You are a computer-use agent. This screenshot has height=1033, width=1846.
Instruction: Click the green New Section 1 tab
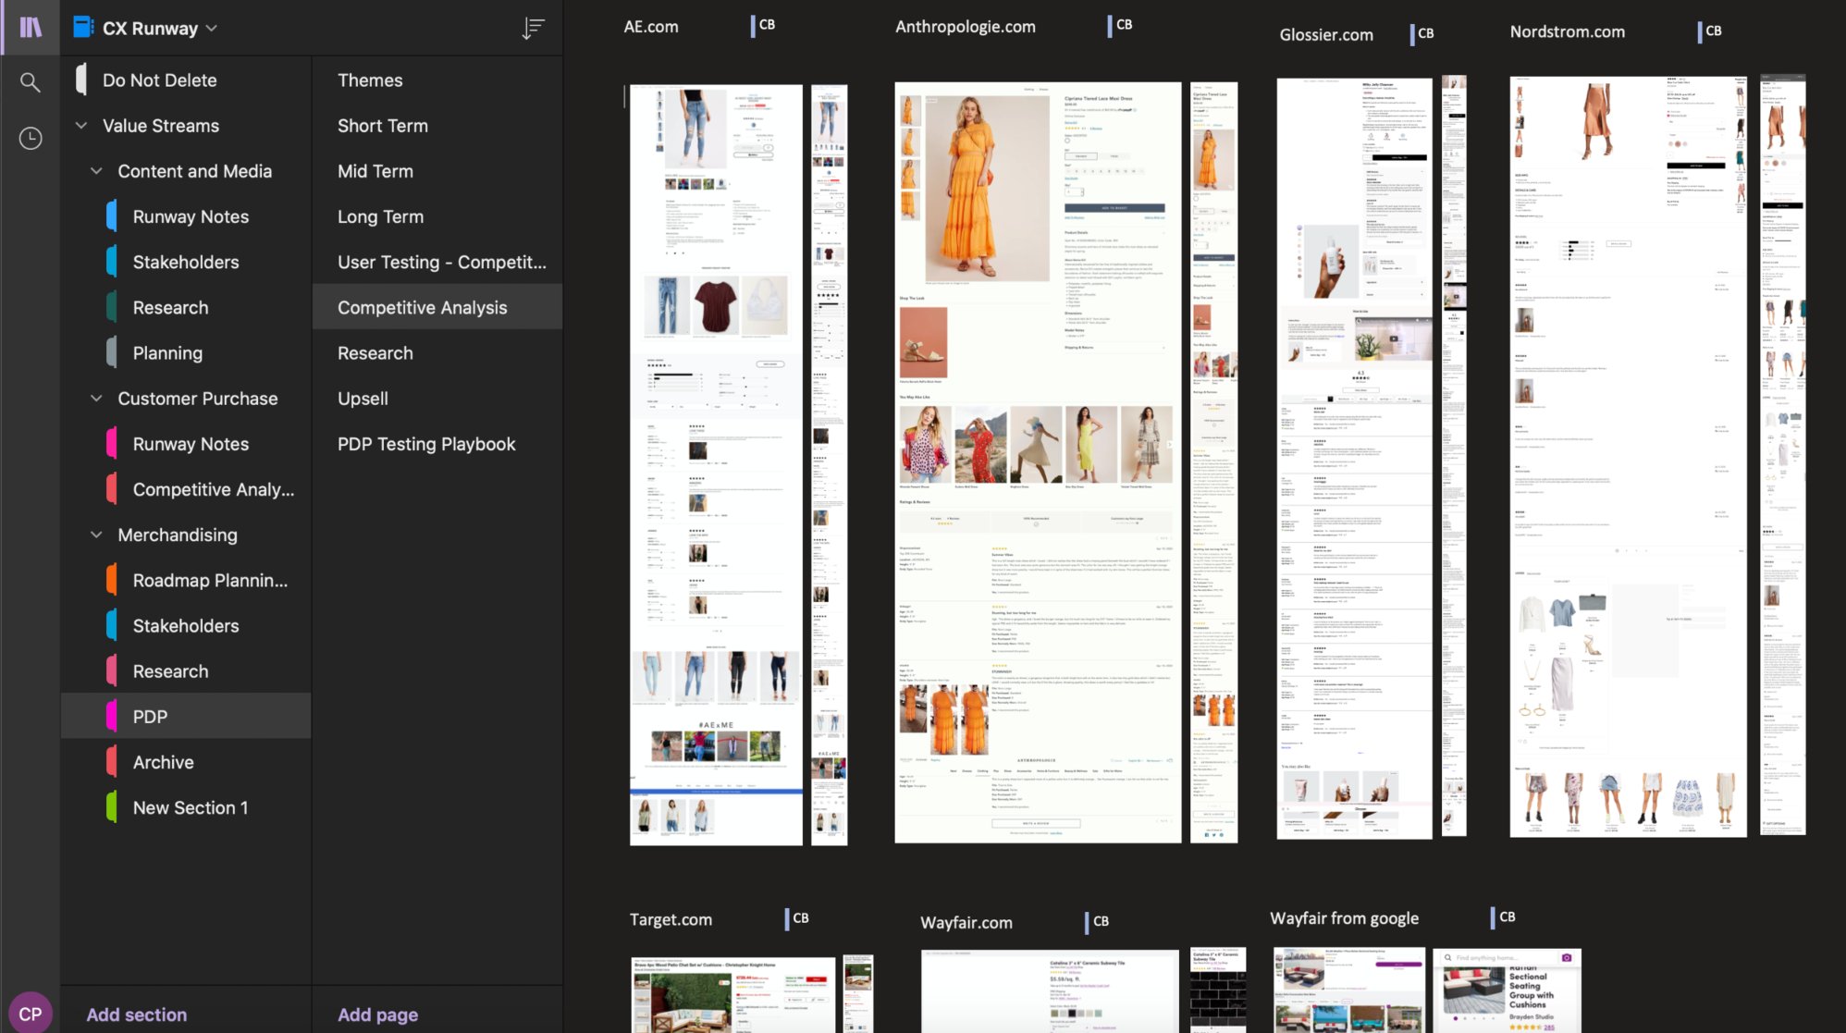(190, 807)
